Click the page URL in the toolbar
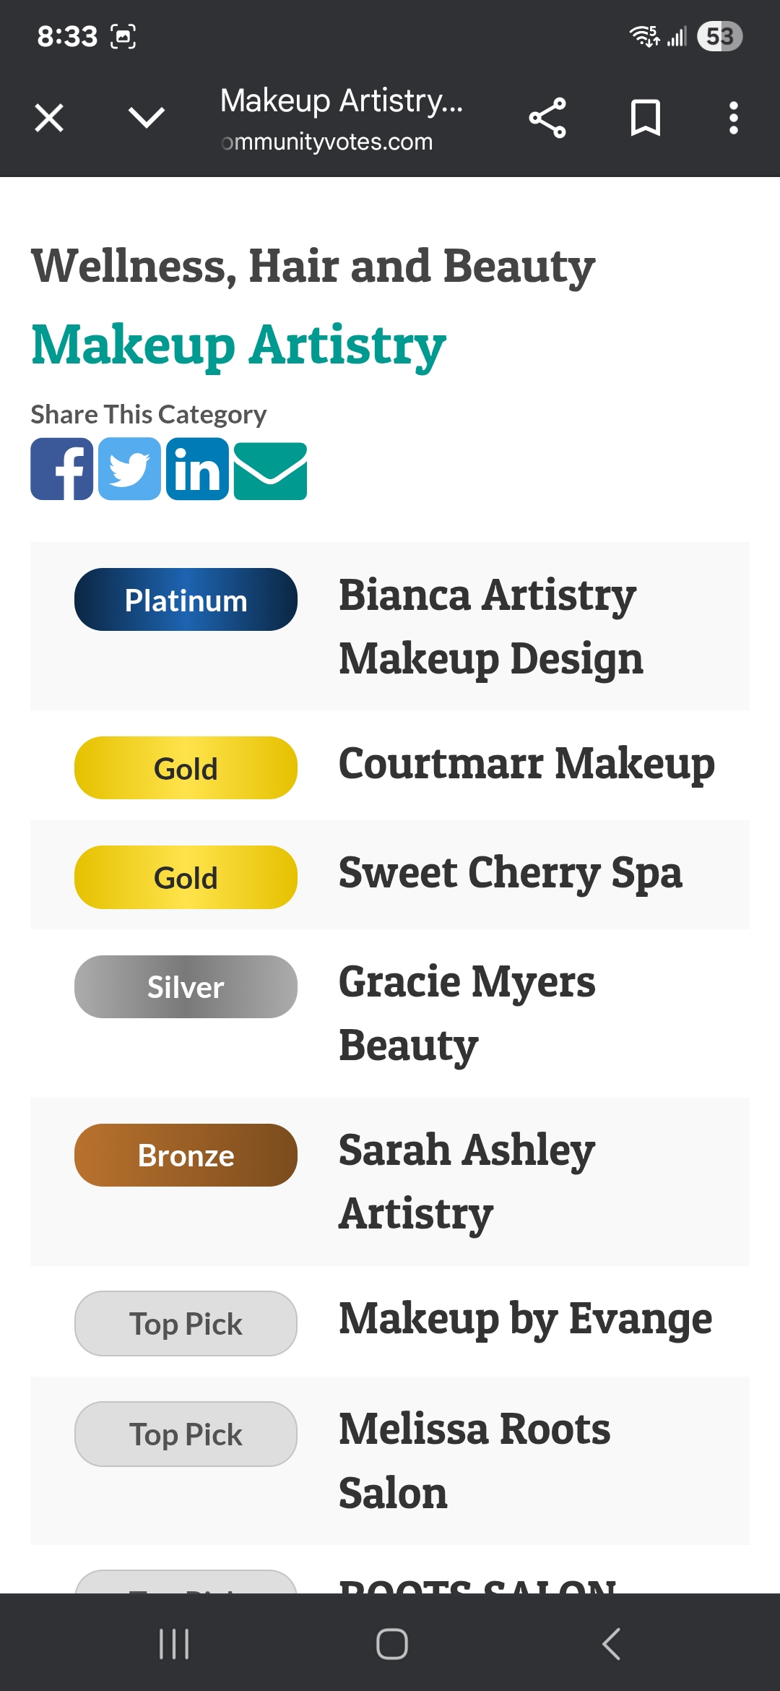The height and width of the screenshot is (1691, 780). (327, 142)
